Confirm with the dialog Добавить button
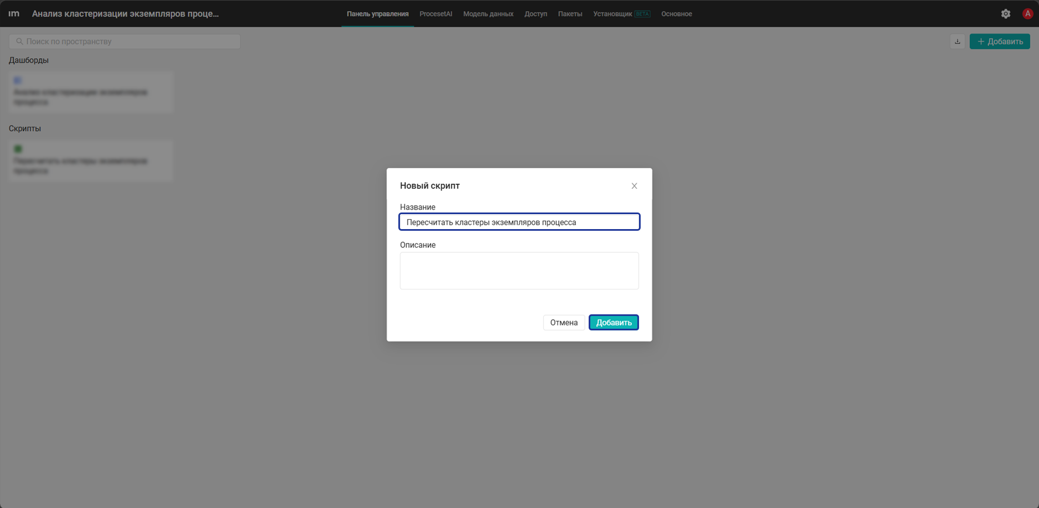 pos(614,323)
